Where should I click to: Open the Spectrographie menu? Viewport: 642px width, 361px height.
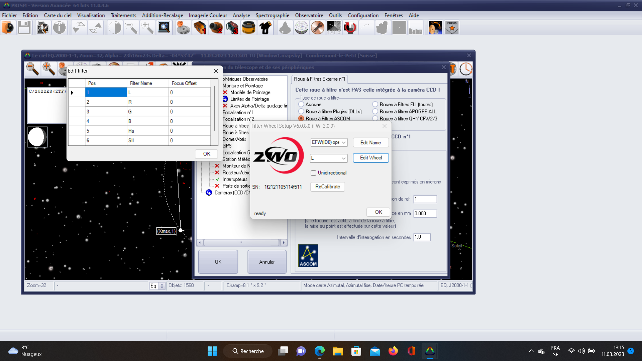coord(272,15)
